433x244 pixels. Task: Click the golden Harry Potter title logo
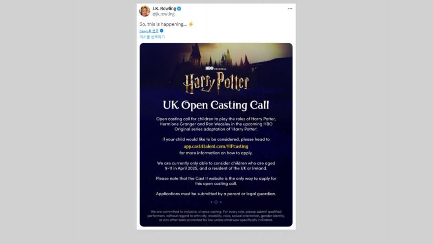(216, 83)
